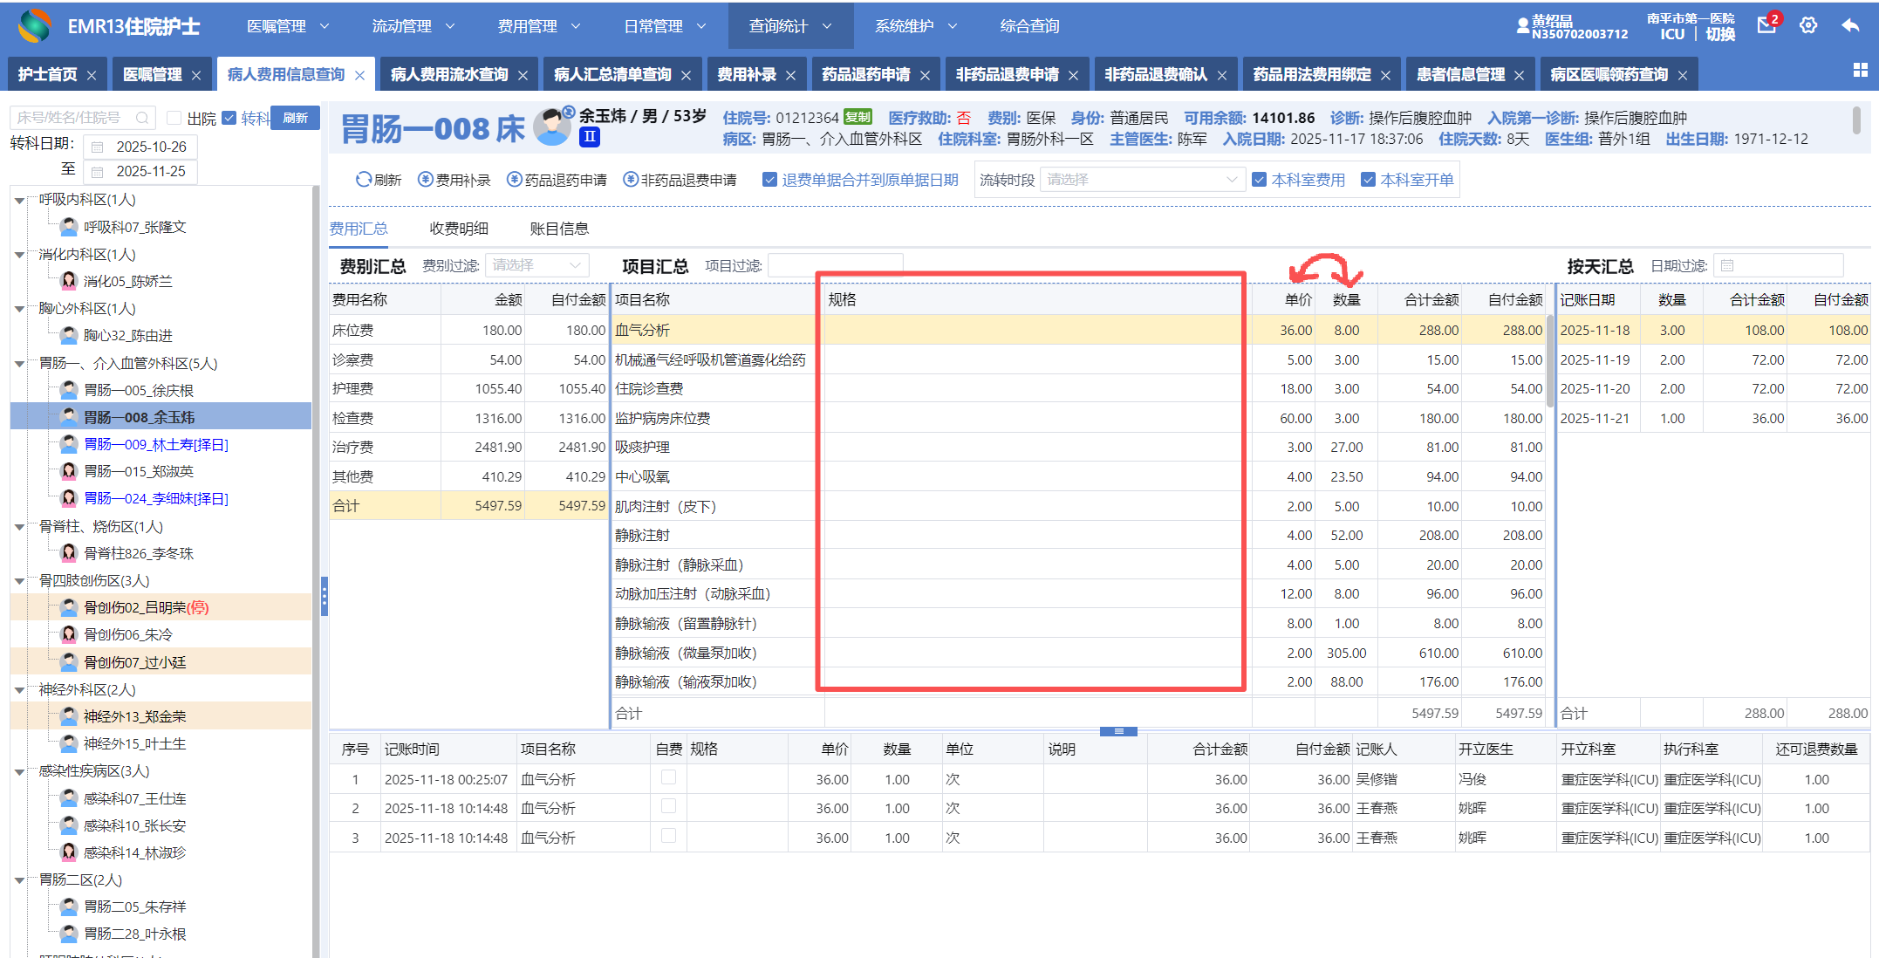This screenshot has width=1879, height=958.
Task: Toggle the 出院 checkbox
Action: 174,118
